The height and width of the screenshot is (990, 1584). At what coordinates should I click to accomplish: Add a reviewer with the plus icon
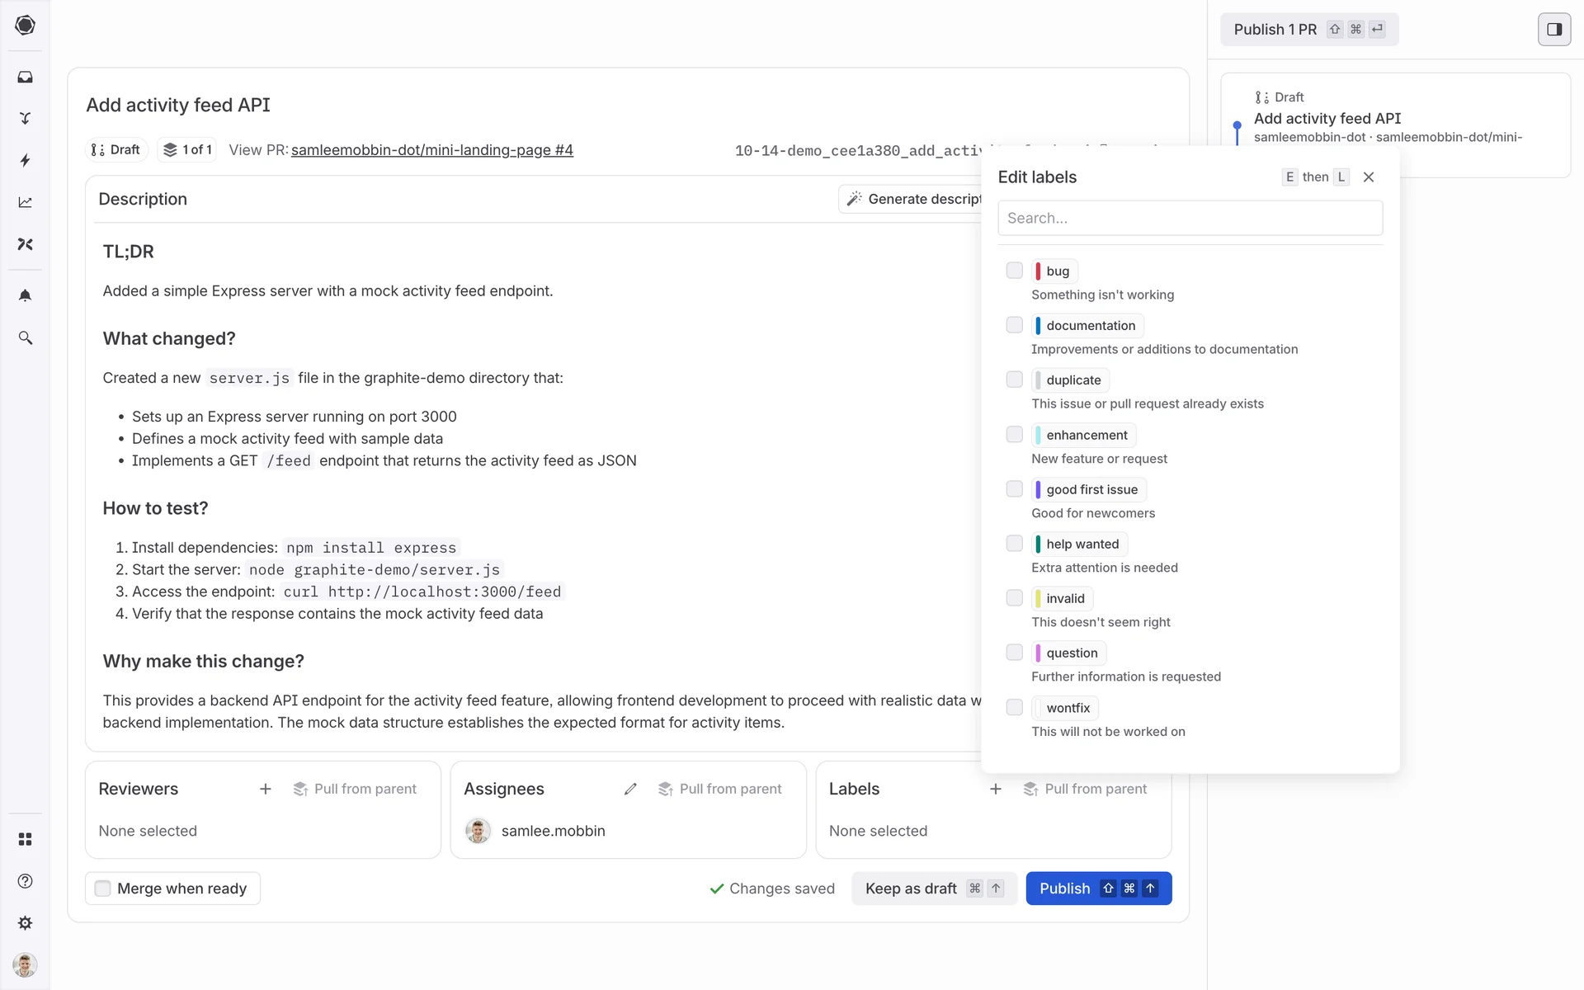tap(265, 790)
